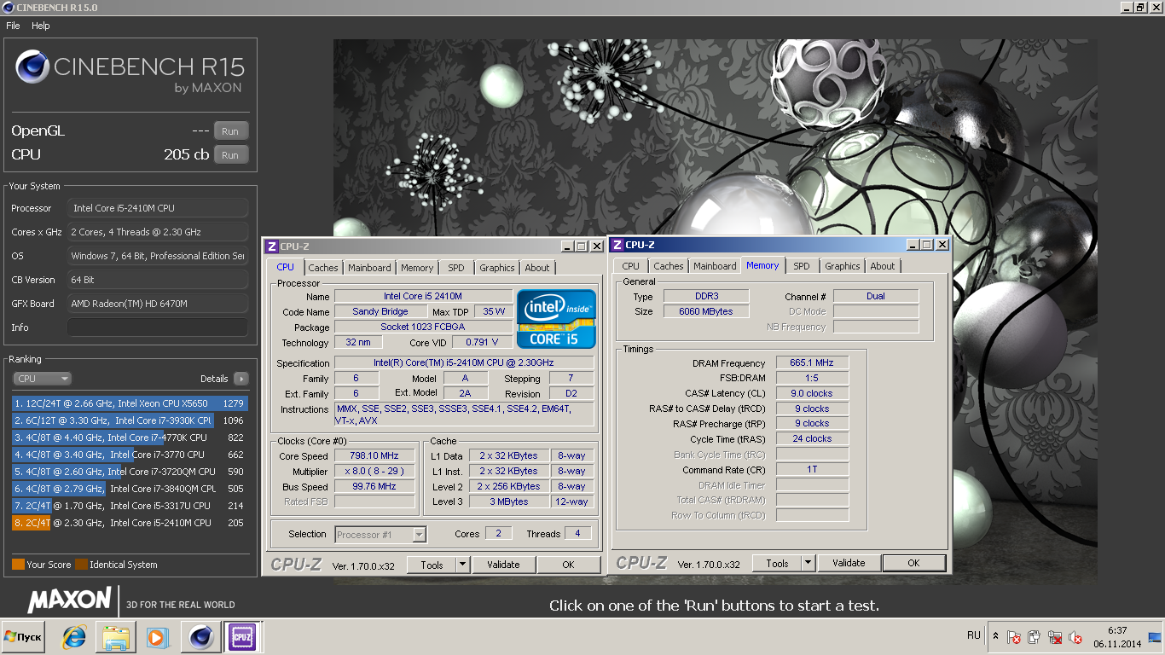Image resolution: width=1165 pixels, height=655 pixels.
Task: Click the GFX Board field AMD Radeon HD 6470M
Action: coord(158,304)
